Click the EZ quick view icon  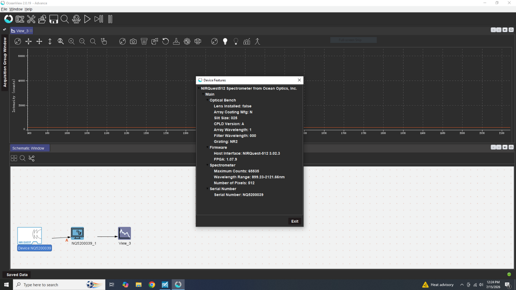pyautogui.click(x=20, y=19)
